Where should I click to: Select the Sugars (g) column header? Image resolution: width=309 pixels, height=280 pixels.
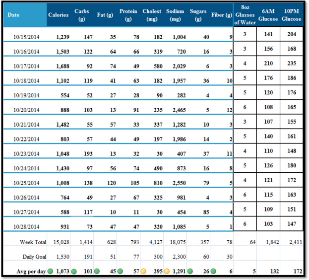pyautogui.click(x=198, y=15)
